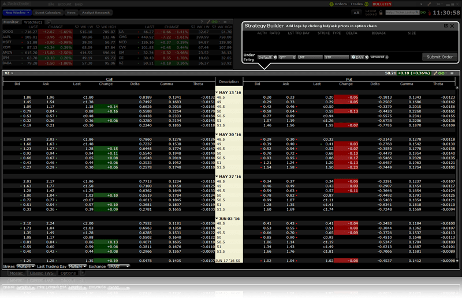Screen dimensions: 462x300
Task: Click the Orders status indicator icon
Action: point(331,4)
